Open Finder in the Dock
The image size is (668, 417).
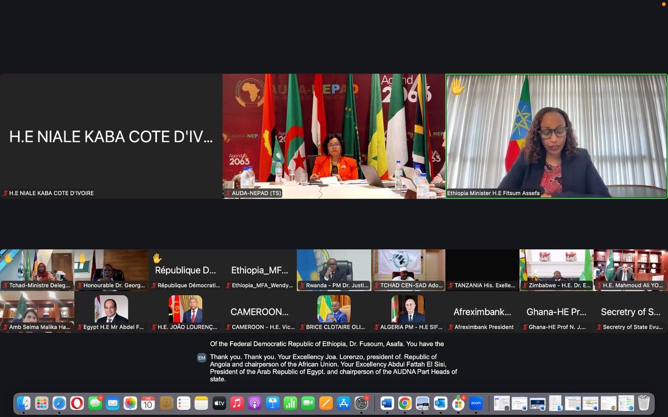(23, 403)
